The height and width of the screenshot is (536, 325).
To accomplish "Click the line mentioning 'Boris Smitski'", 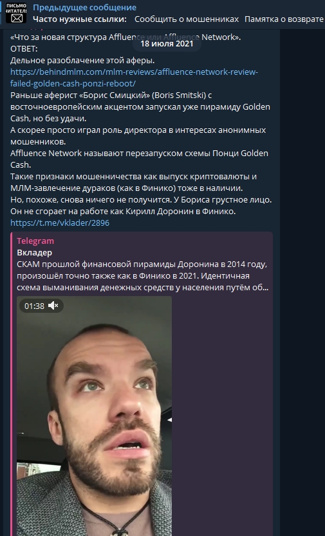I will 111,95.
